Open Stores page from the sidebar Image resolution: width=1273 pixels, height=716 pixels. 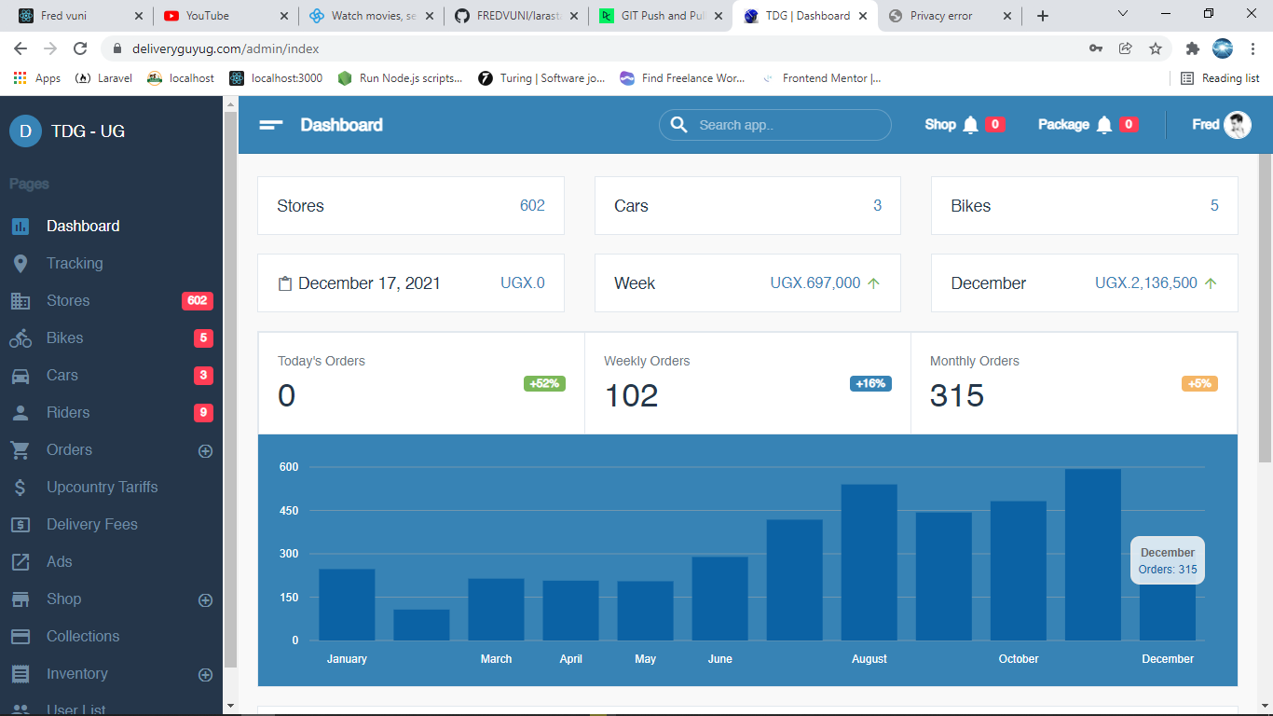(x=68, y=301)
